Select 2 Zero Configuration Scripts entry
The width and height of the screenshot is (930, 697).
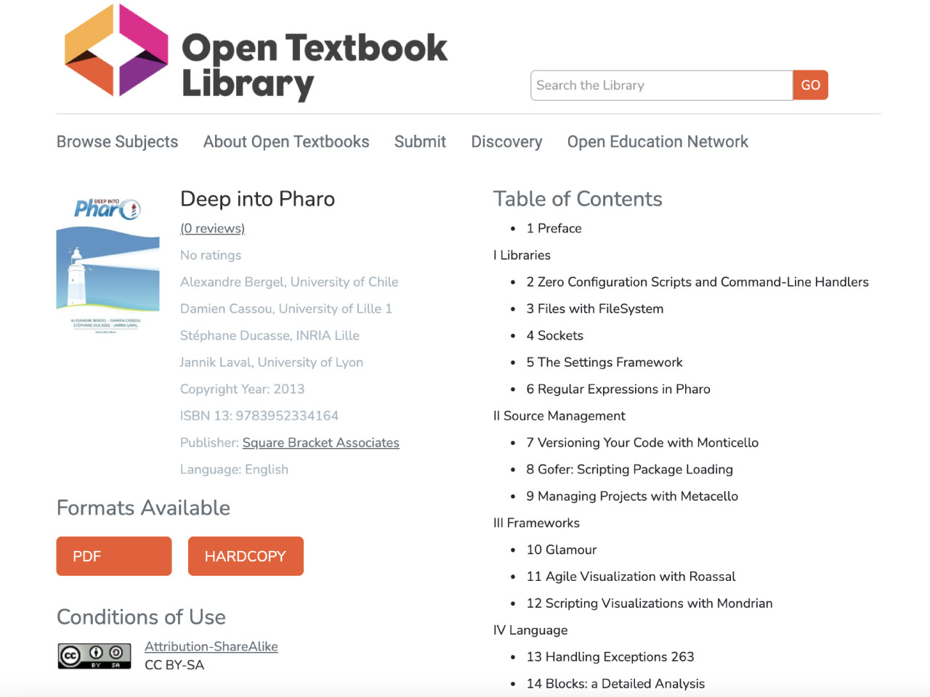[x=697, y=282]
